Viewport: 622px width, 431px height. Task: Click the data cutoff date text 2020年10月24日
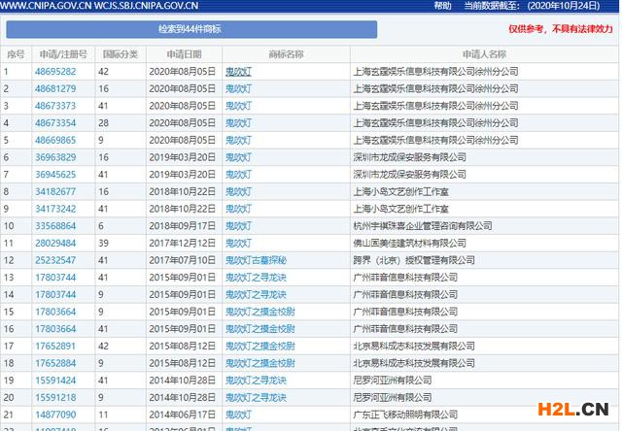pos(564,6)
